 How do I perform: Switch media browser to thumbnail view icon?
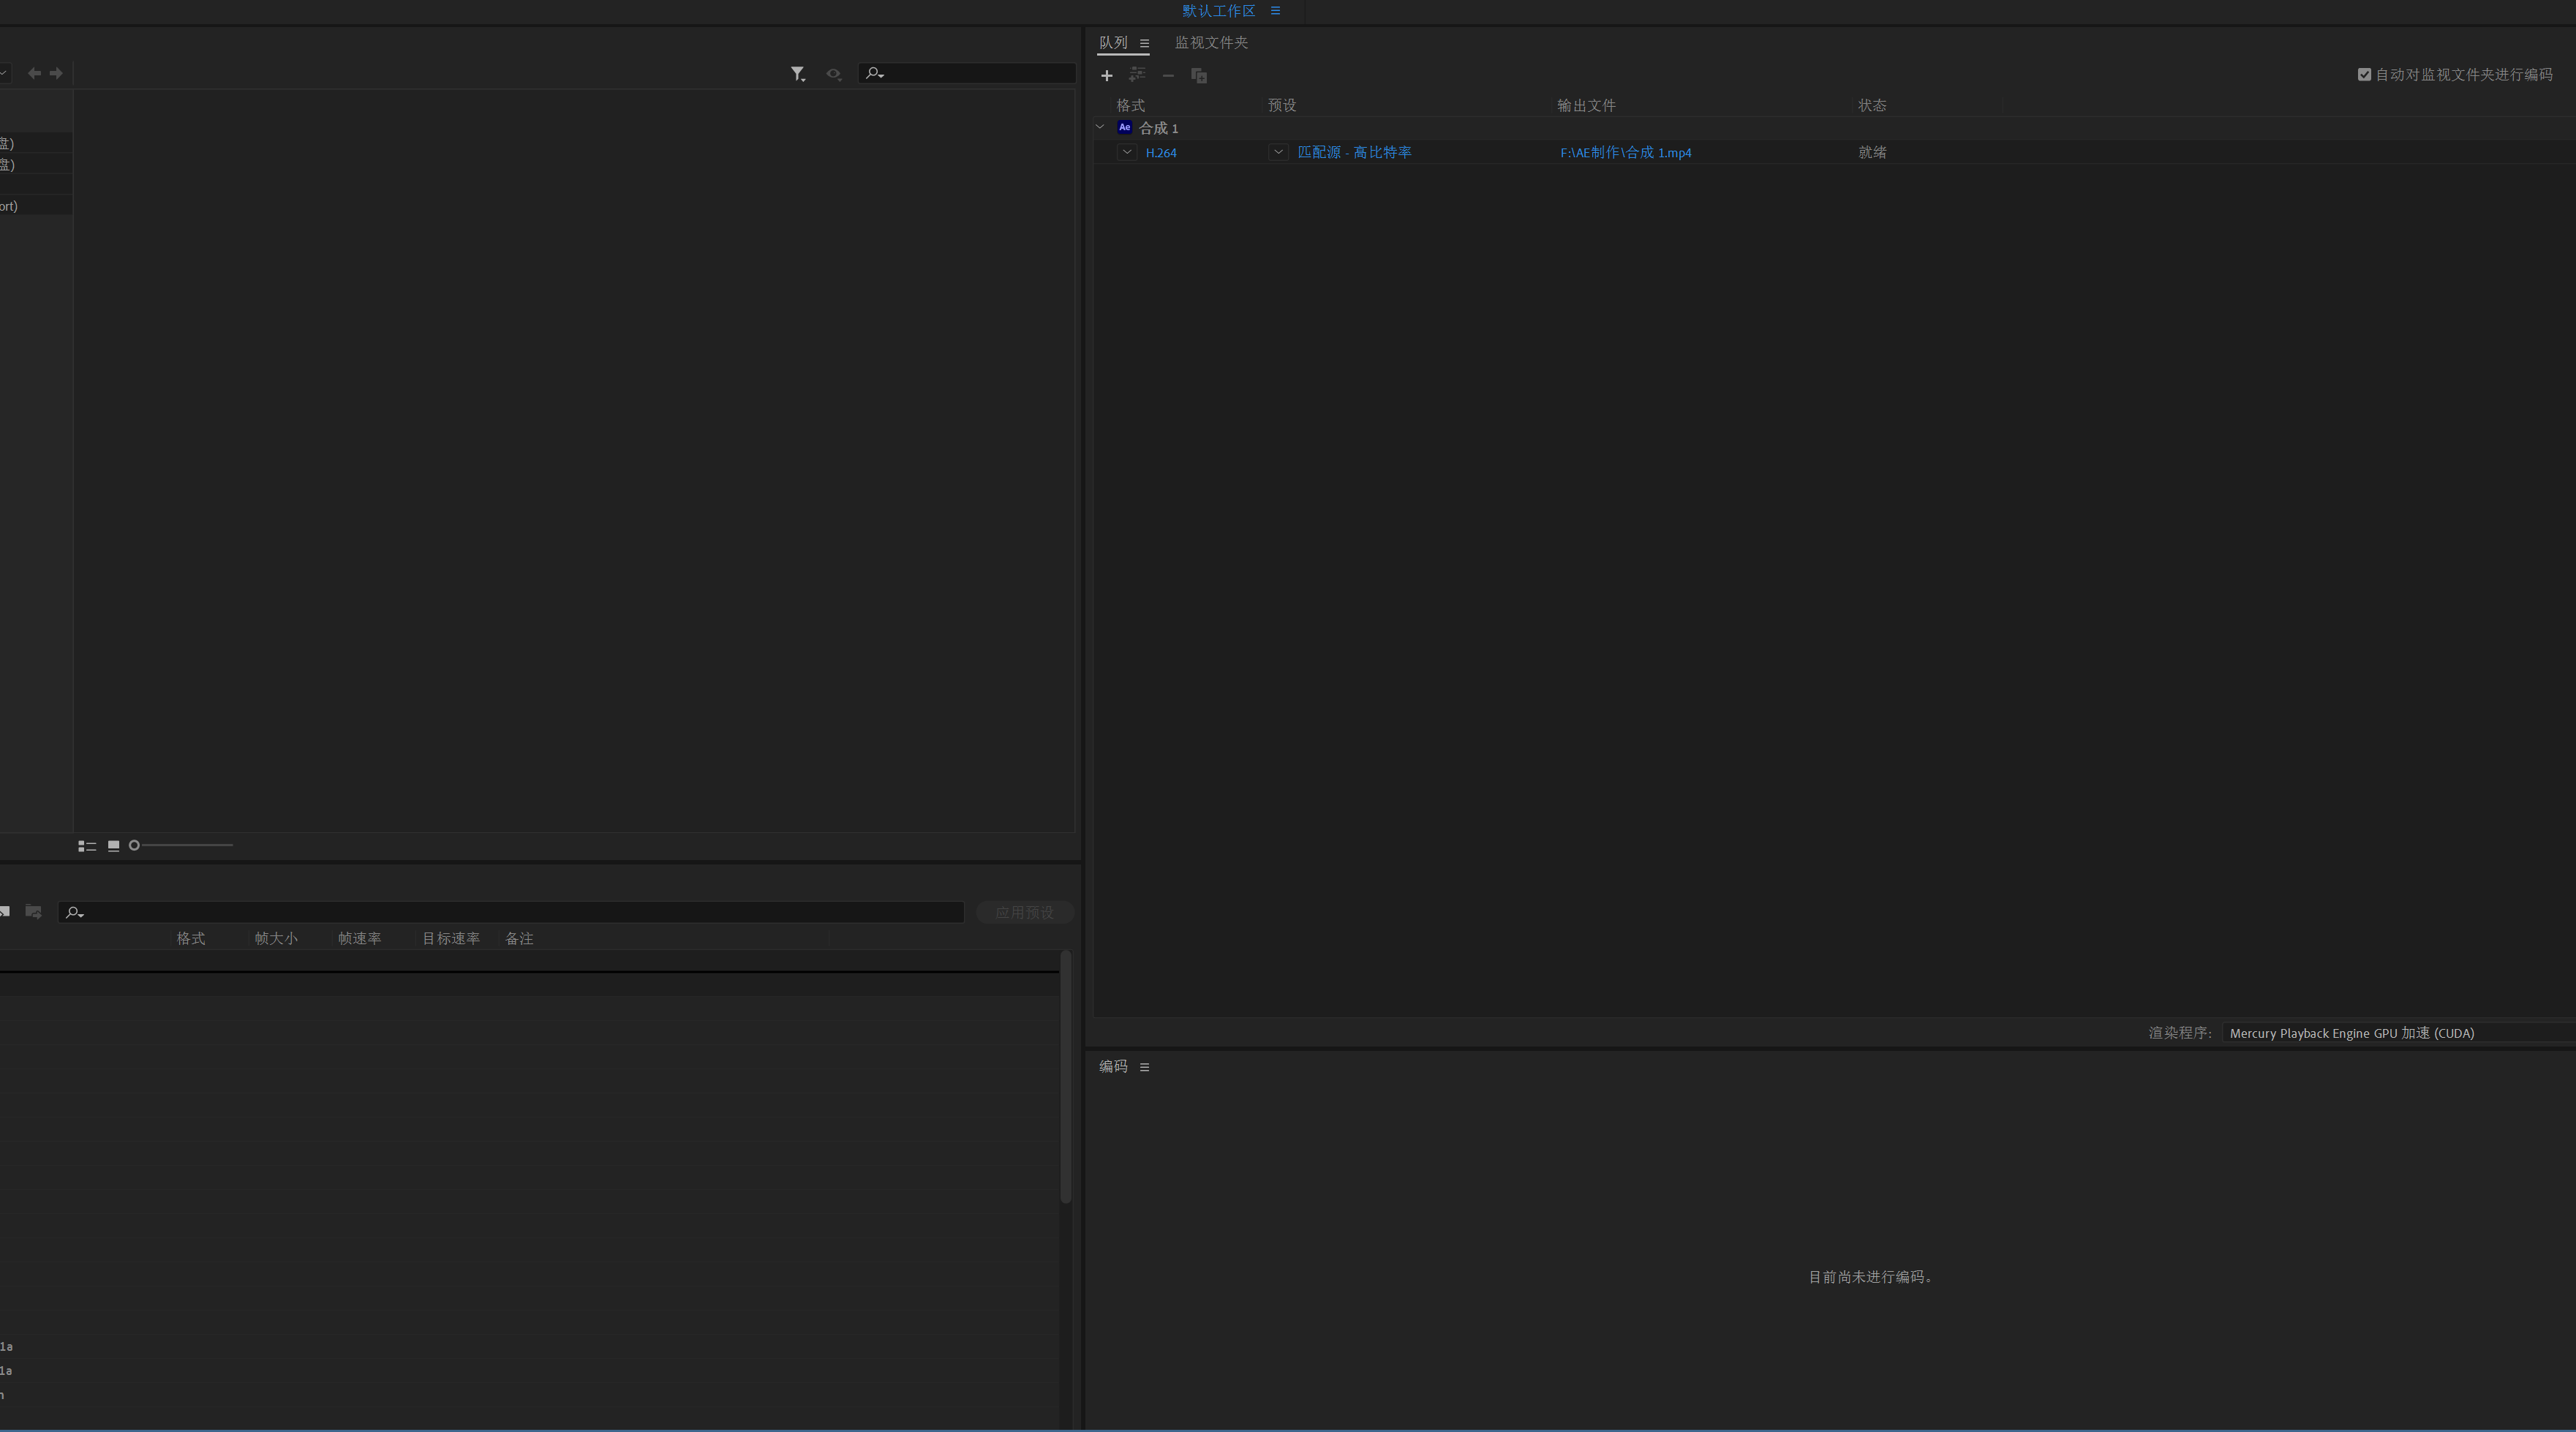[114, 846]
